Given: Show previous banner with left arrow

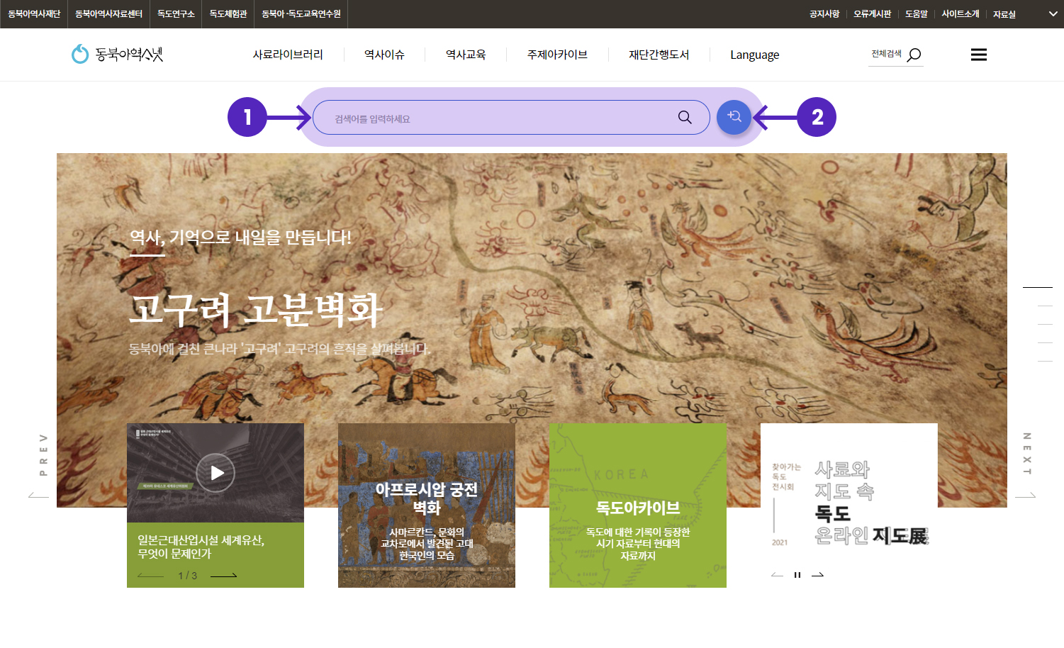Looking at the screenshot, I should point(778,575).
